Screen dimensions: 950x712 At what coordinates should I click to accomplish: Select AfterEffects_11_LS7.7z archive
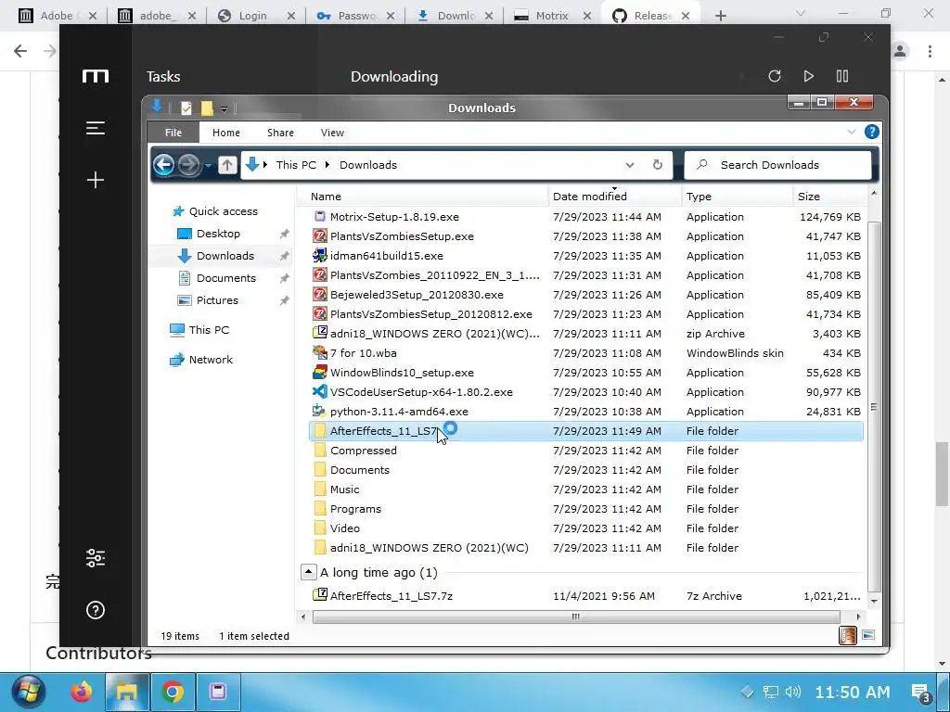click(586, 596)
